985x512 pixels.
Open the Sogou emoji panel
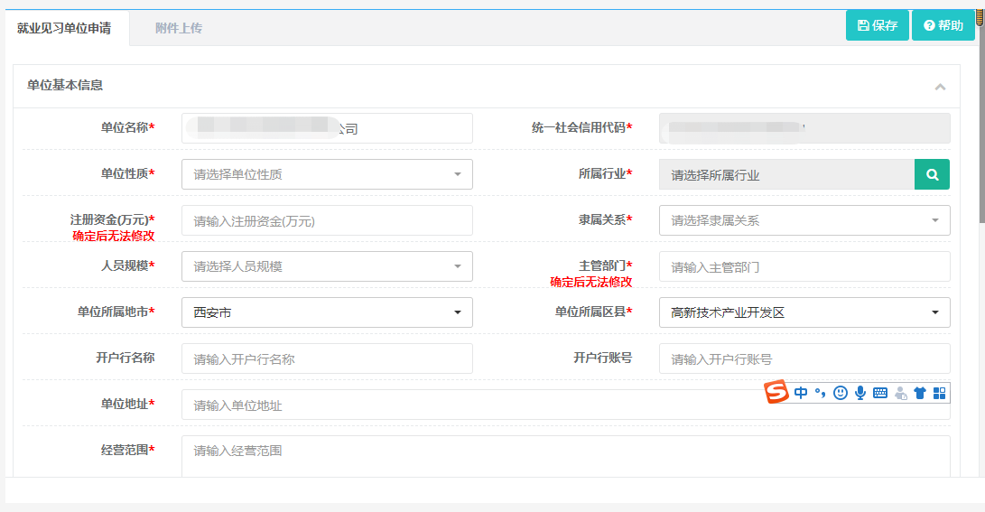(x=841, y=393)
